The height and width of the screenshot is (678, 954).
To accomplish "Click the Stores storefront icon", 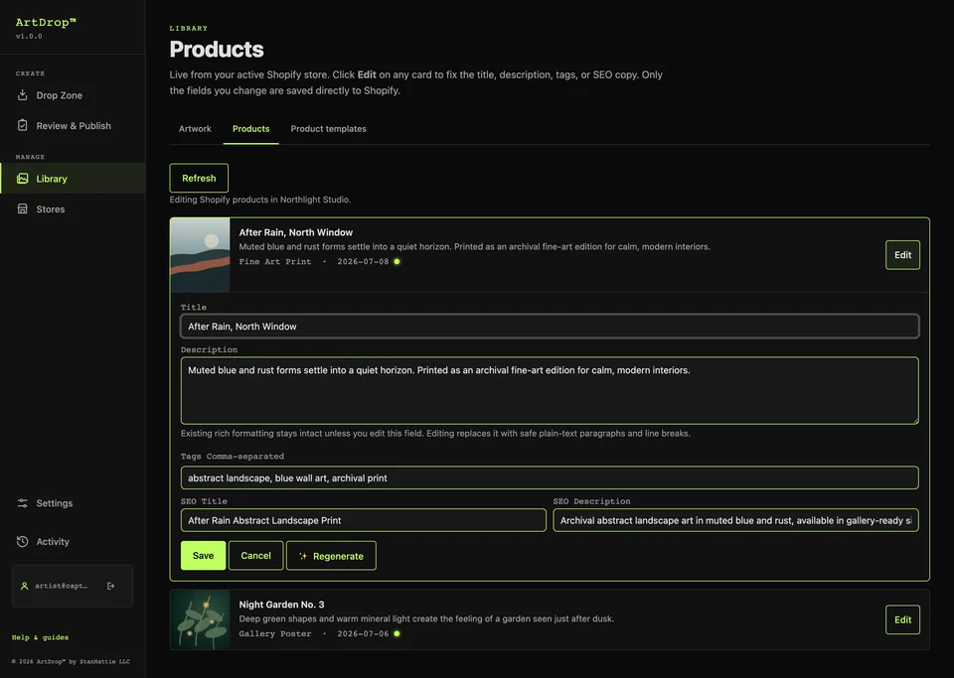I will pyautogui.click(x=23, y=208).
